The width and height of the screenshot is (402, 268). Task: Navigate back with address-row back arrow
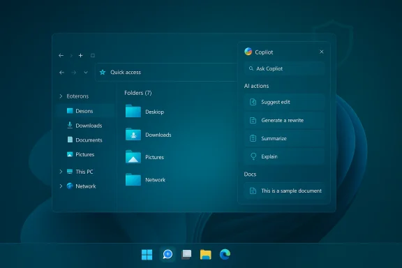point(62,73)
